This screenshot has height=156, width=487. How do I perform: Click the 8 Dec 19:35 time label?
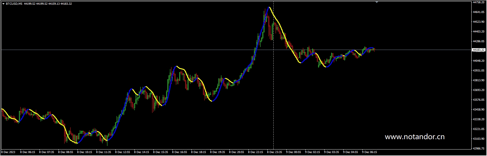[218, 152]
